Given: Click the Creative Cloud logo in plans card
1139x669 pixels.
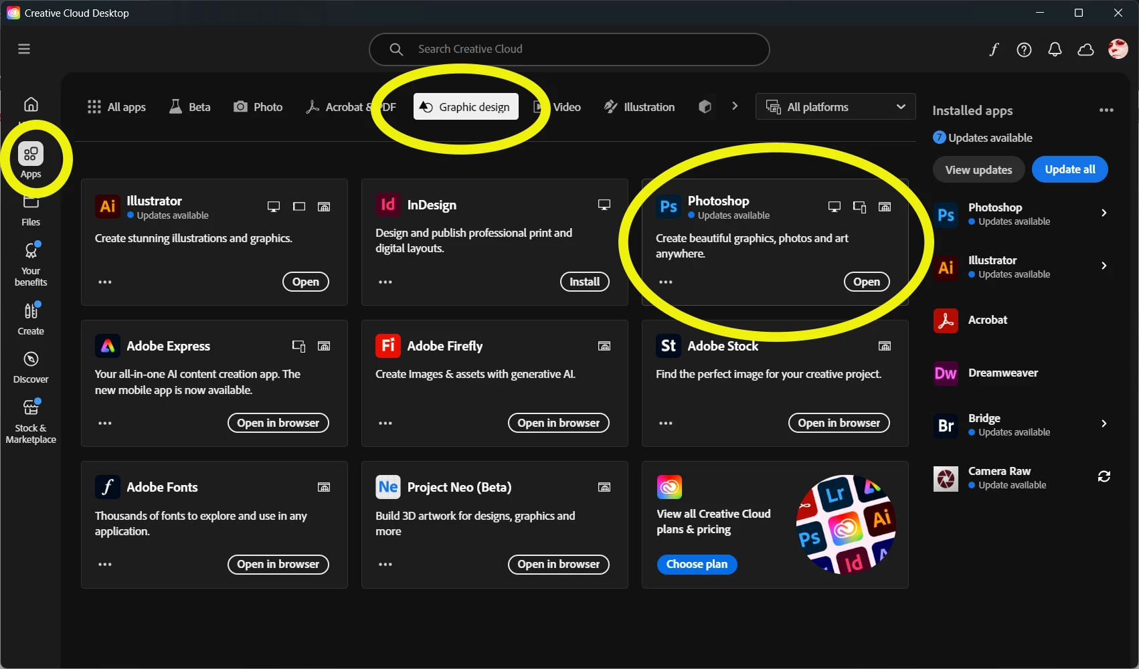Looking at the screenshot, I should [669, 487].
